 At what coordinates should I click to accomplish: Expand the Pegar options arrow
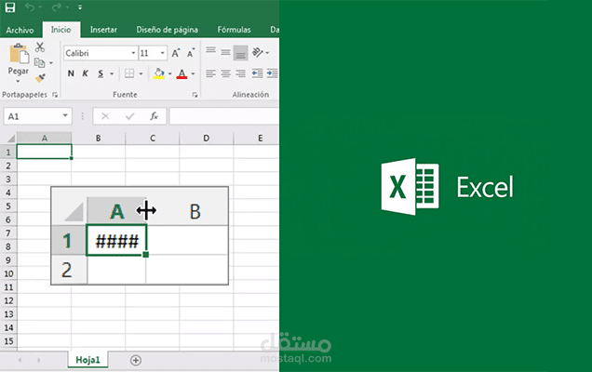point(18,81)
